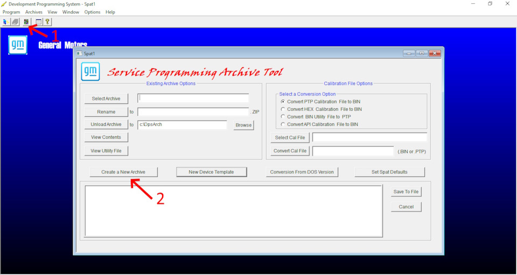Viewport: 517px width, 275px height.
Task: Select Convert API Calibration File to BIN
Action: tap(319, 124)
